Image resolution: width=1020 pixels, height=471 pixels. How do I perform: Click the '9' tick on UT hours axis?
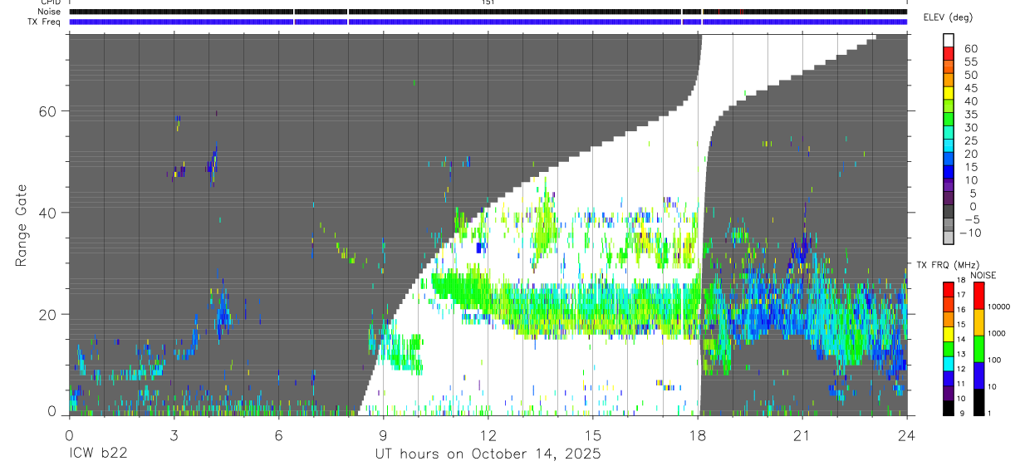click(x=383, y=434)
